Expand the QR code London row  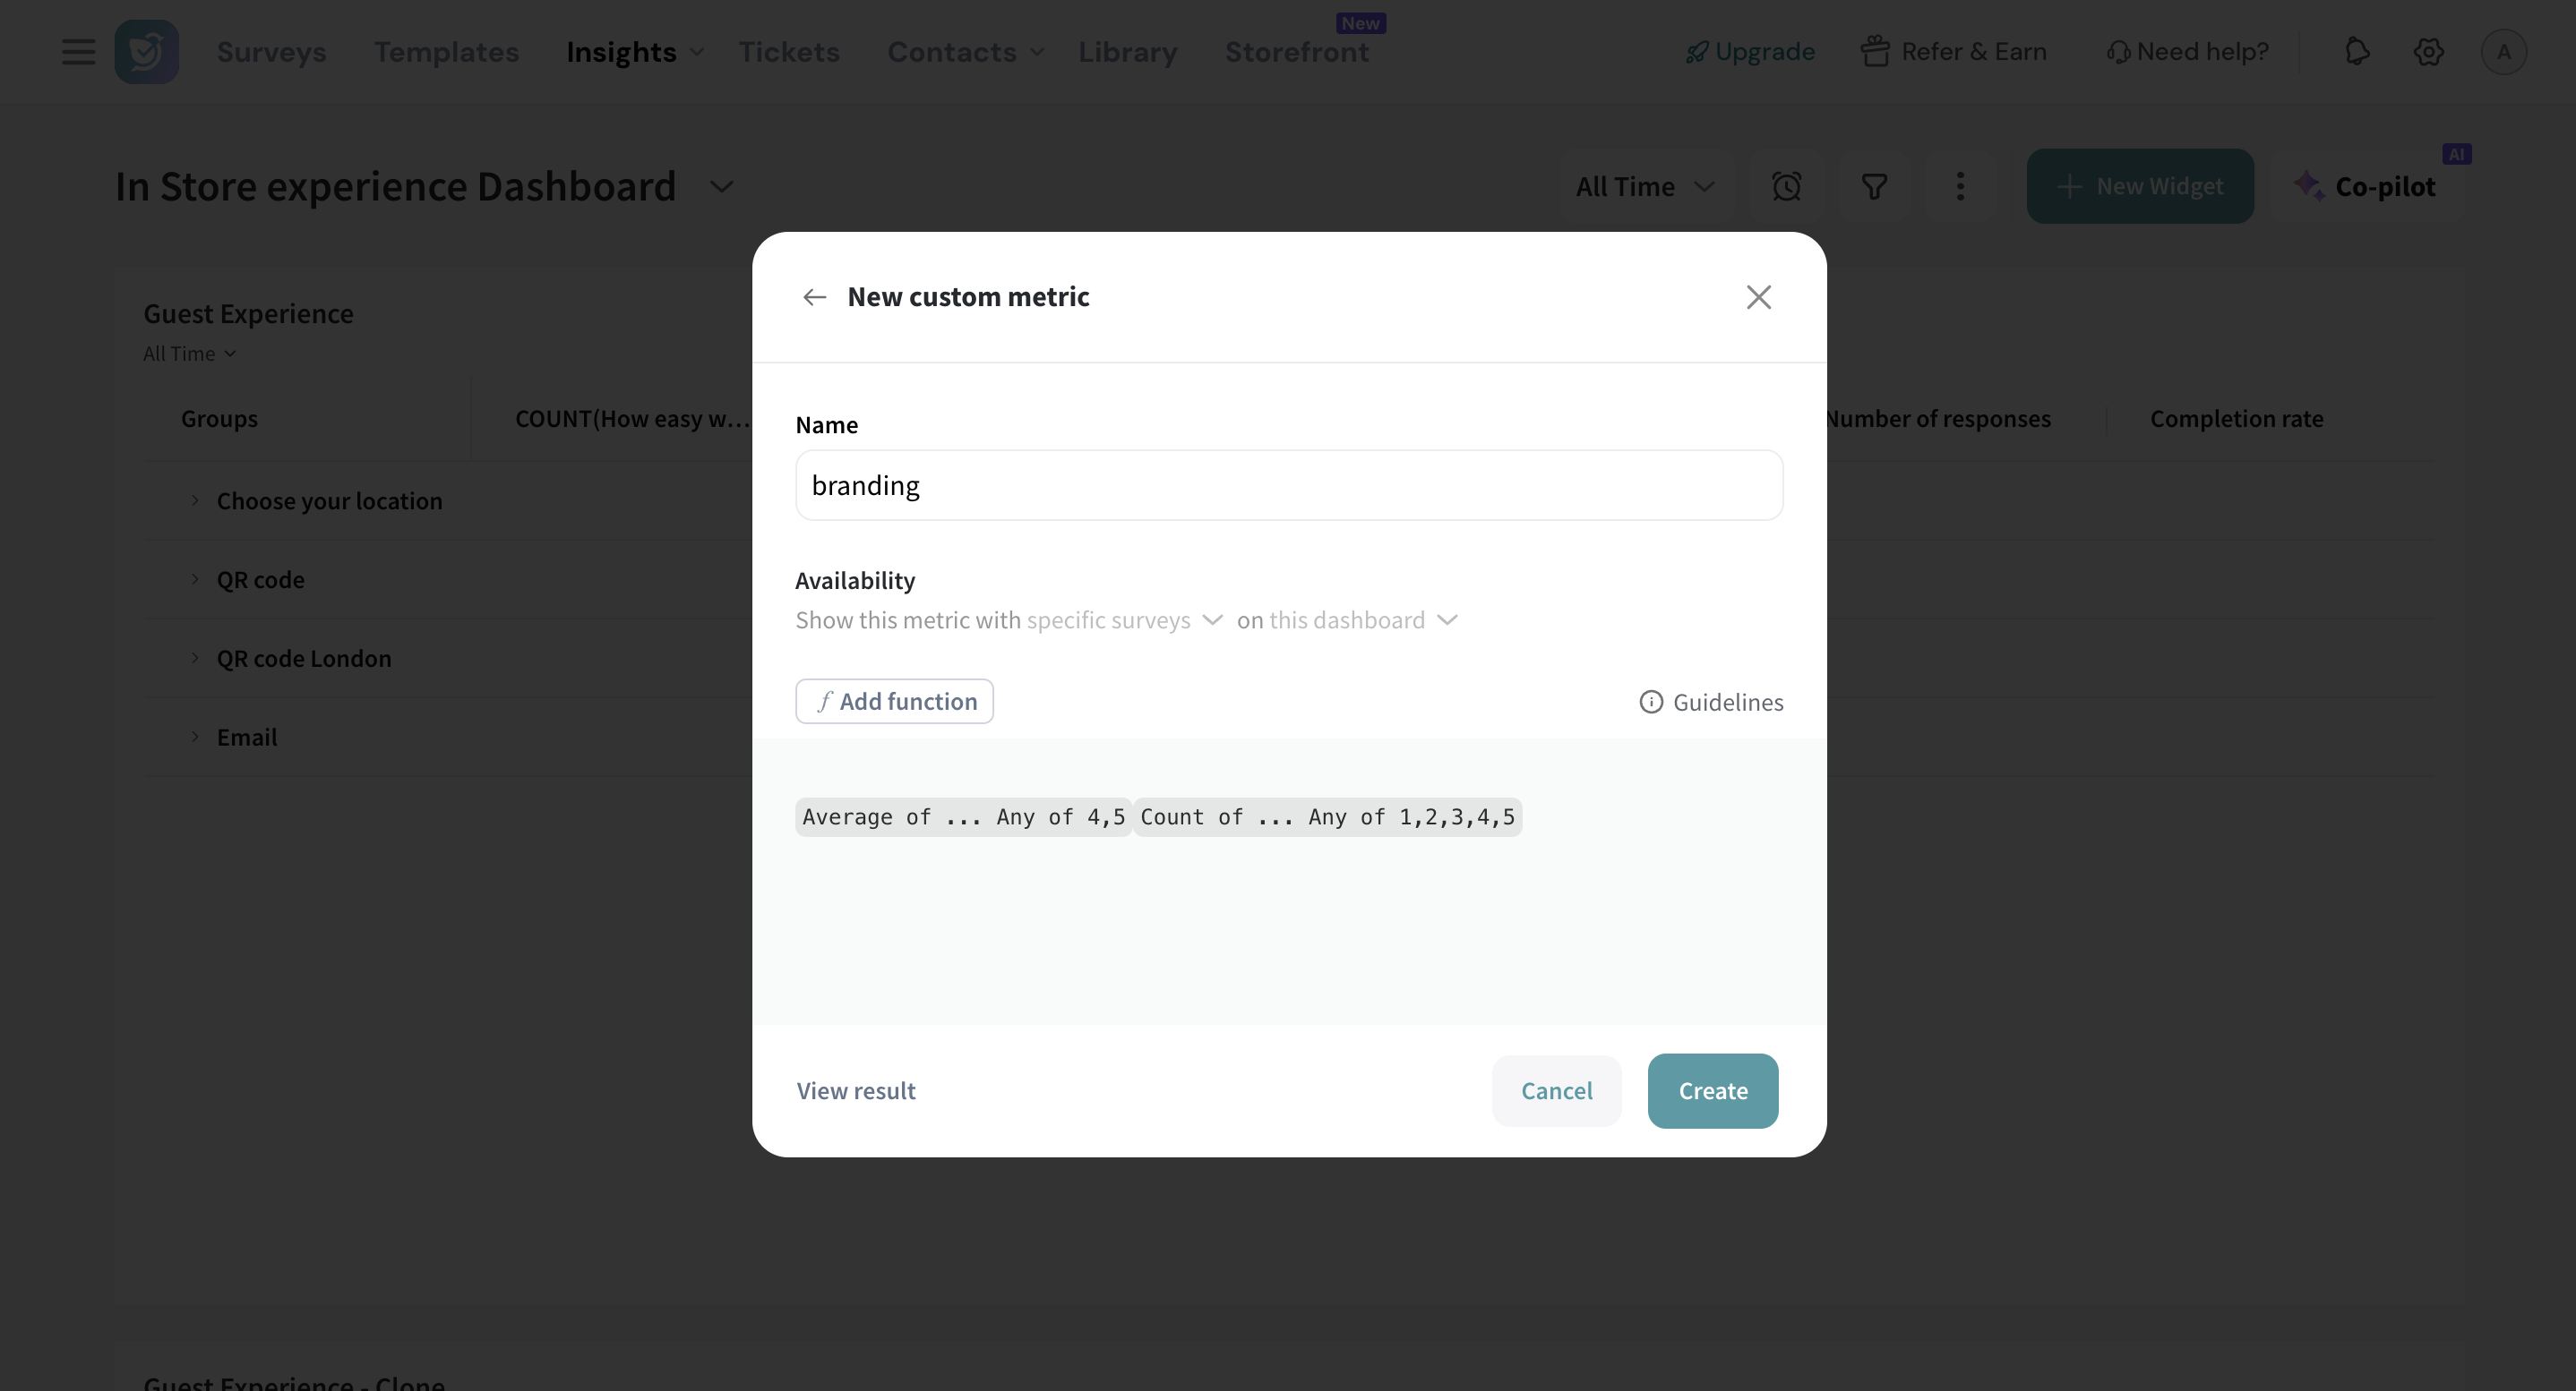click(195, 659)
